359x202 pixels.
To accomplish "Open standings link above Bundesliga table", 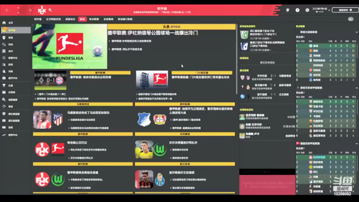I will (x=300, y=149).
